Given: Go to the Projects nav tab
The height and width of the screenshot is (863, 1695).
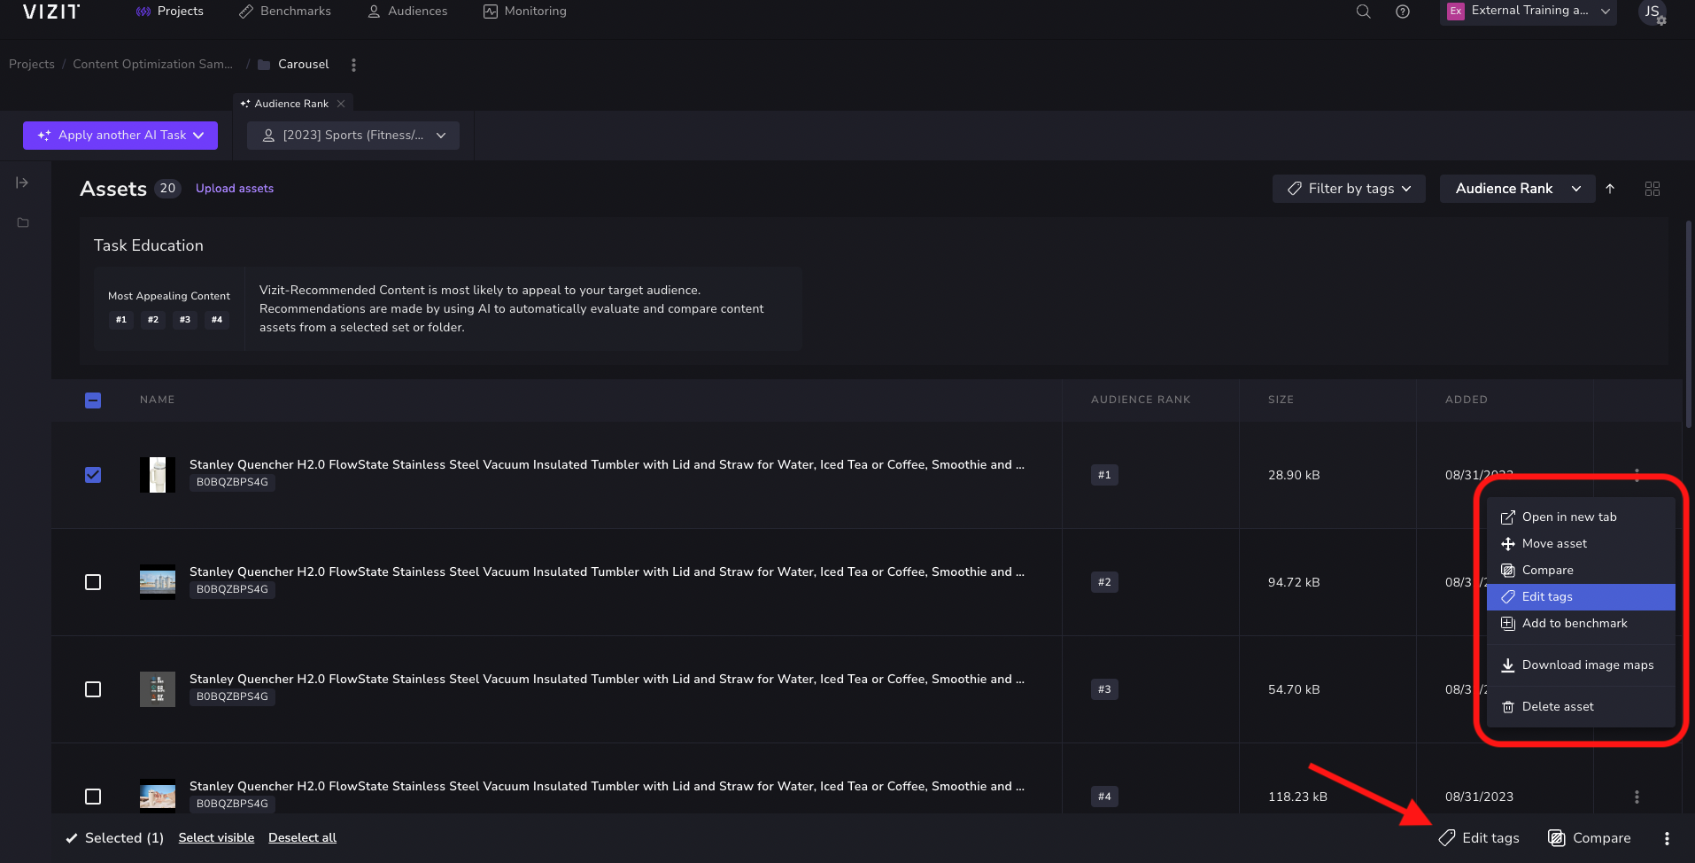Looking at the screenshot, I should 170,12.
